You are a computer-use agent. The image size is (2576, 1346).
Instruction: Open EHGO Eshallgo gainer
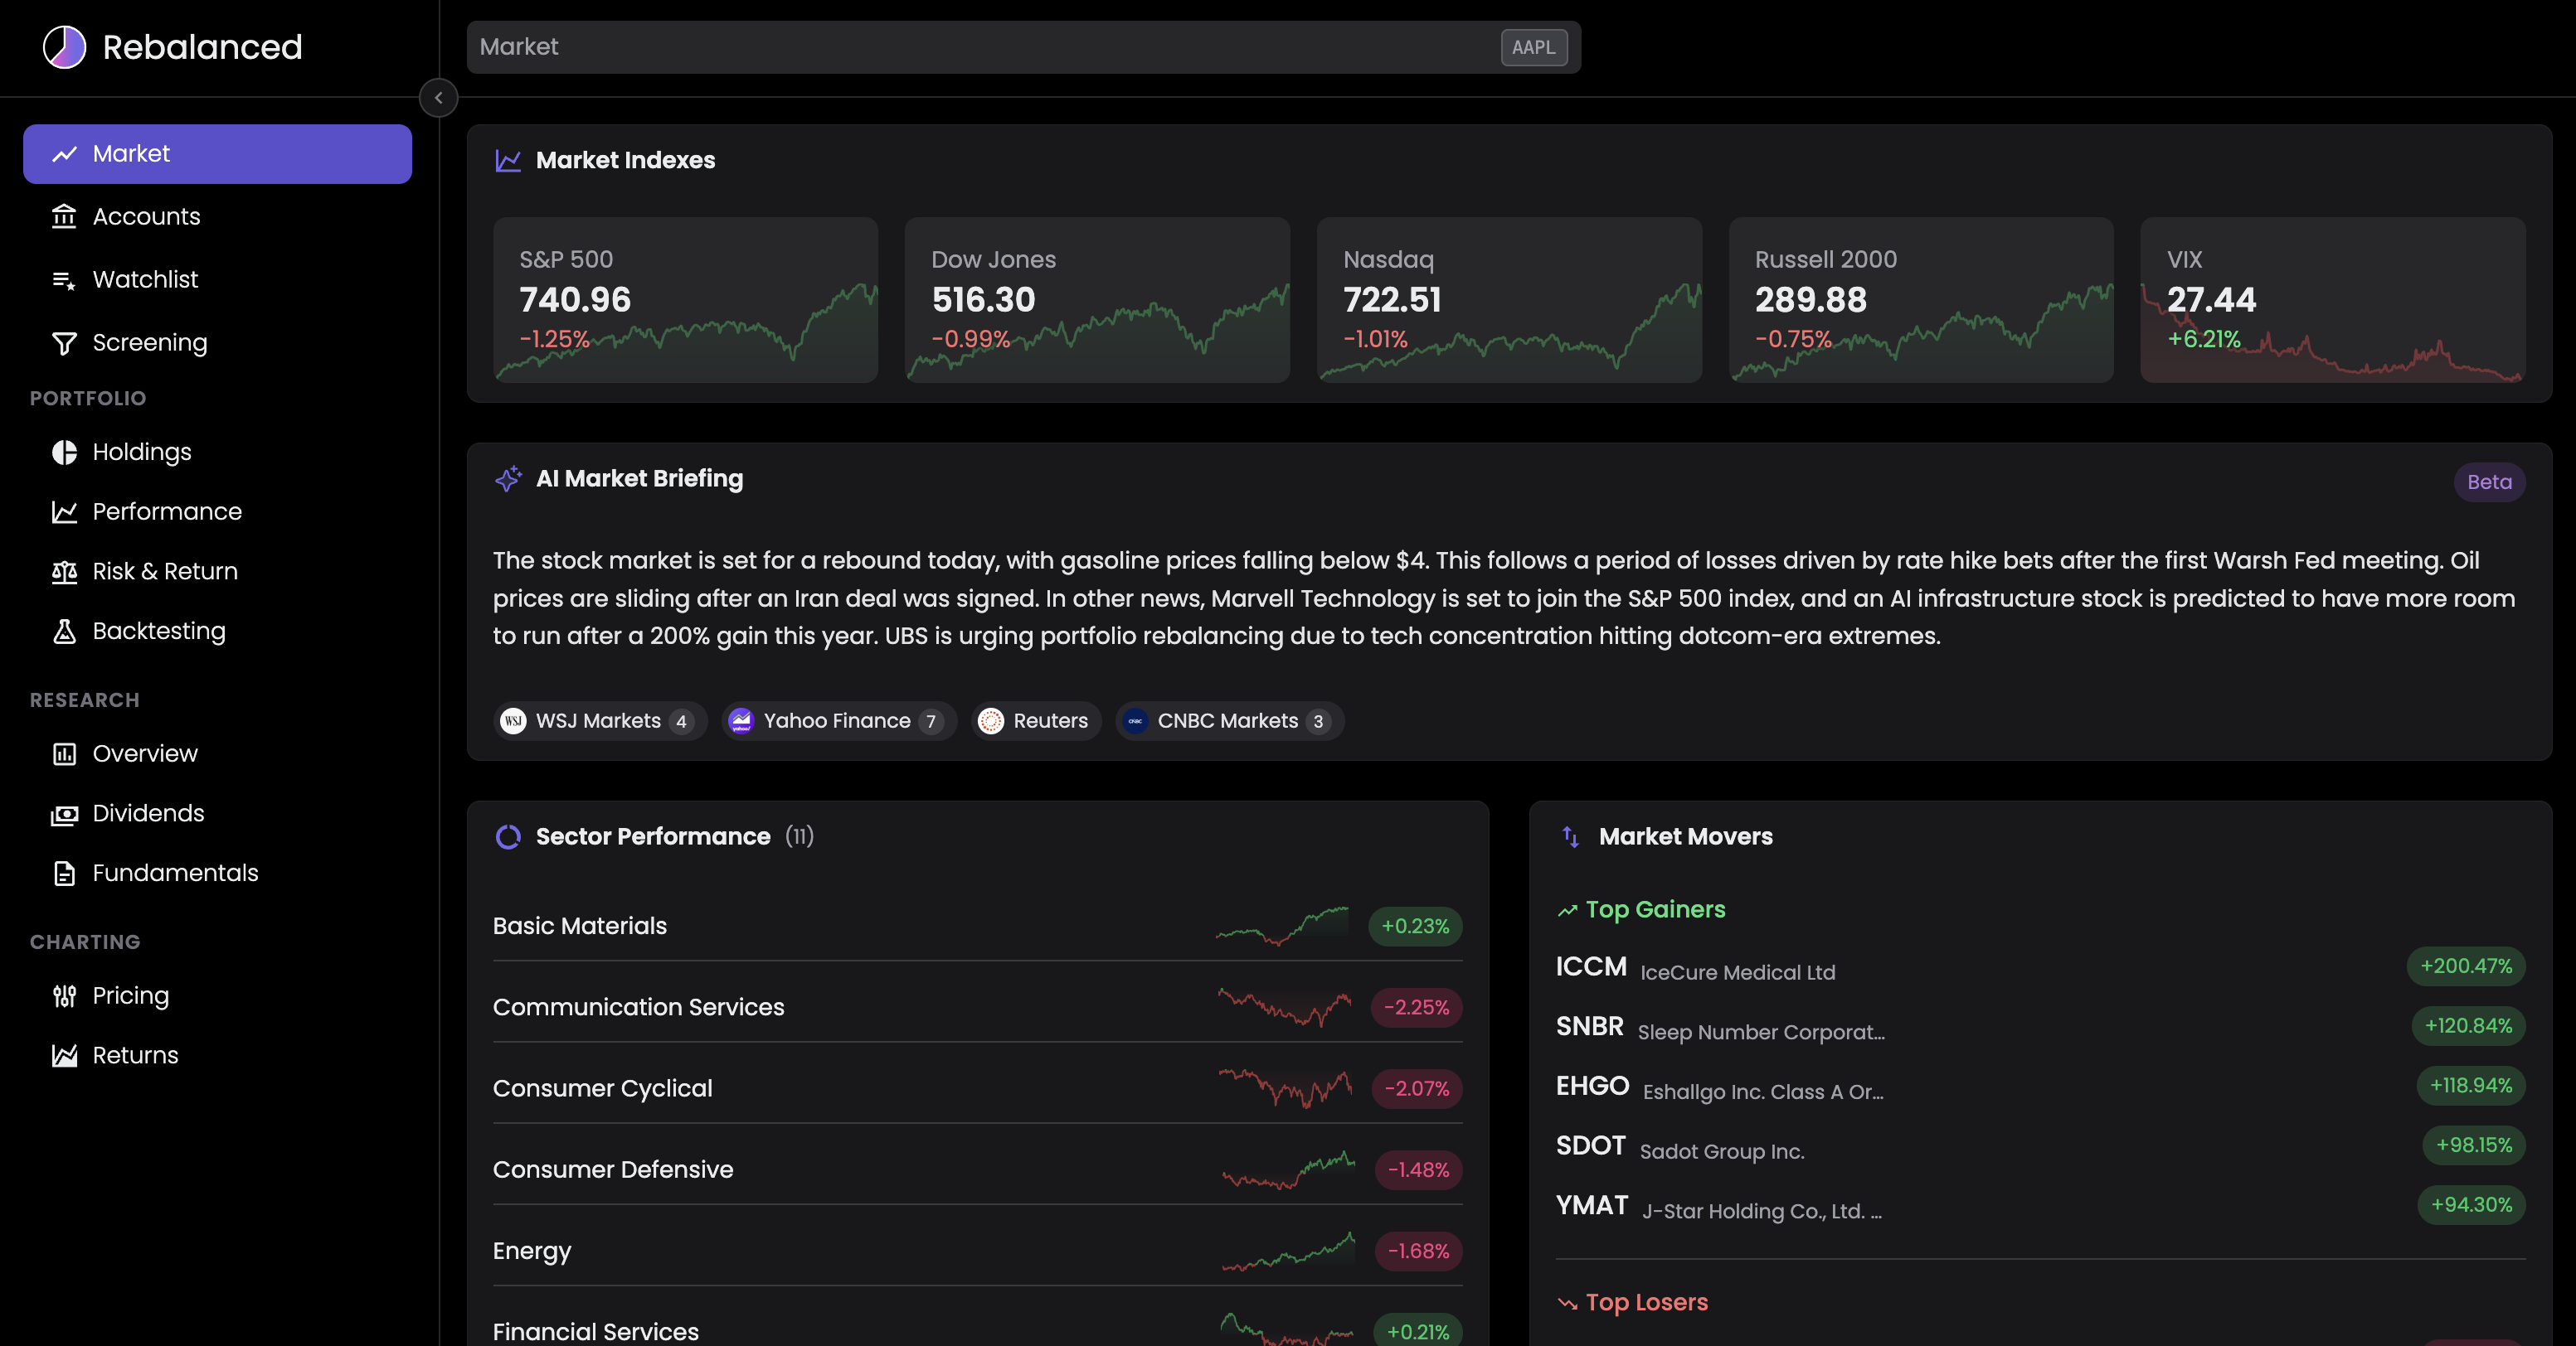(x=2040, y=1087)
